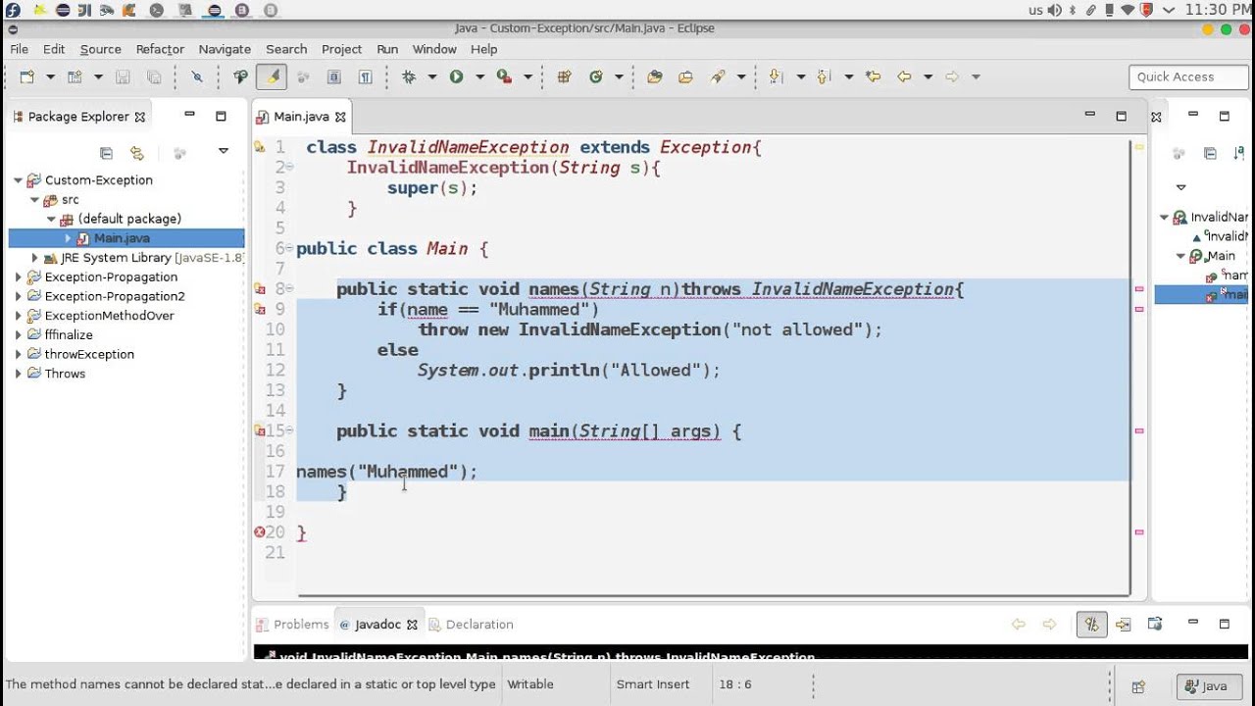Open the Source menu
This screenshot has width=1255, height=706.
[100, 49]
